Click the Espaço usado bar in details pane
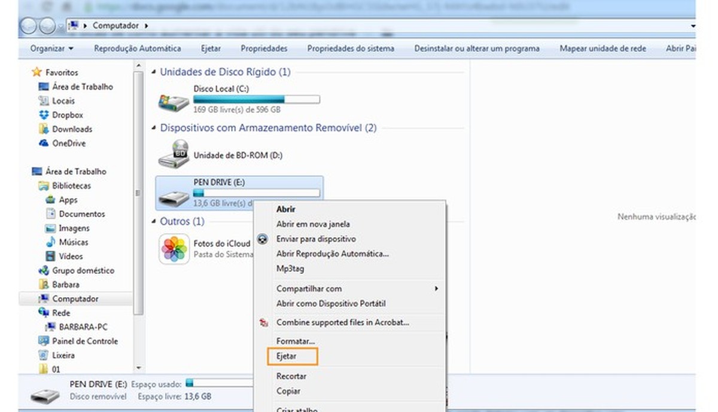 coord(220,383)
